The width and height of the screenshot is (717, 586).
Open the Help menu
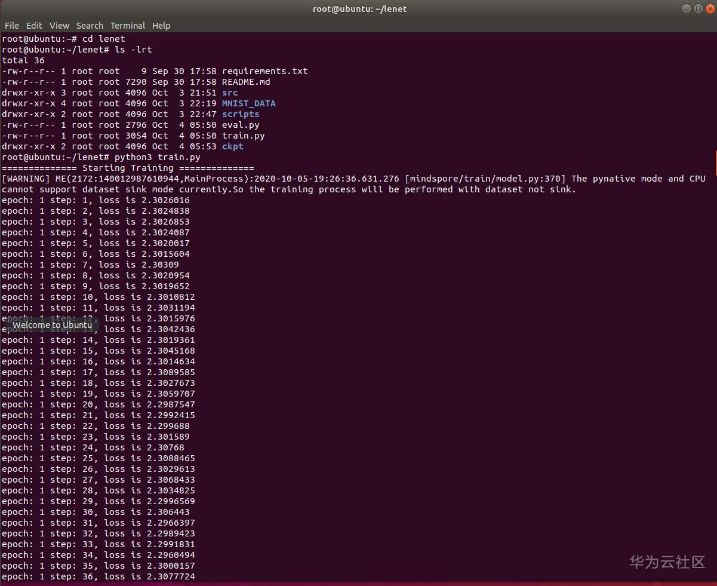161,26
